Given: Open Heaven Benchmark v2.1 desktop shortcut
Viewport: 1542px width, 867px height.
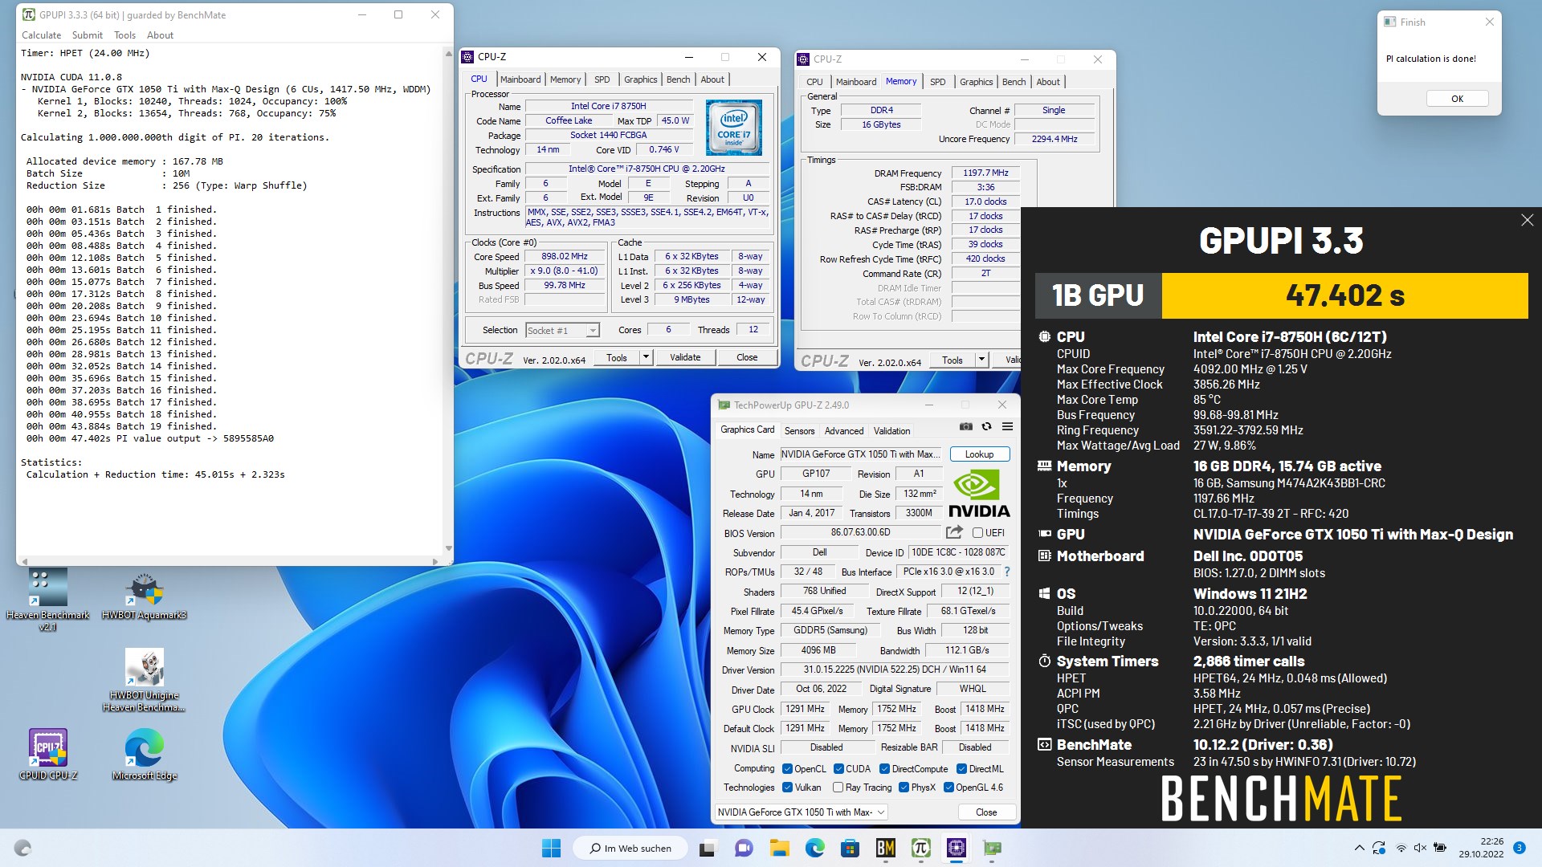Looking at the screenshot, I should 48,600.
